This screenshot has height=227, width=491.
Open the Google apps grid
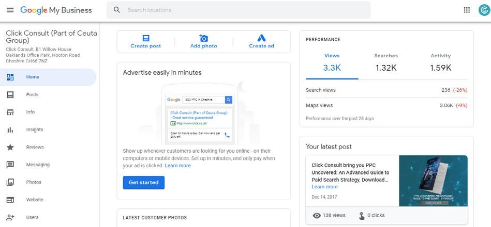click(467, 10)
